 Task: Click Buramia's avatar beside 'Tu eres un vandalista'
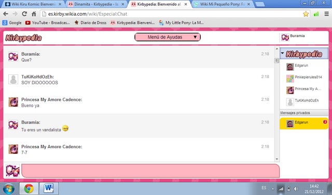coord(13,125)
